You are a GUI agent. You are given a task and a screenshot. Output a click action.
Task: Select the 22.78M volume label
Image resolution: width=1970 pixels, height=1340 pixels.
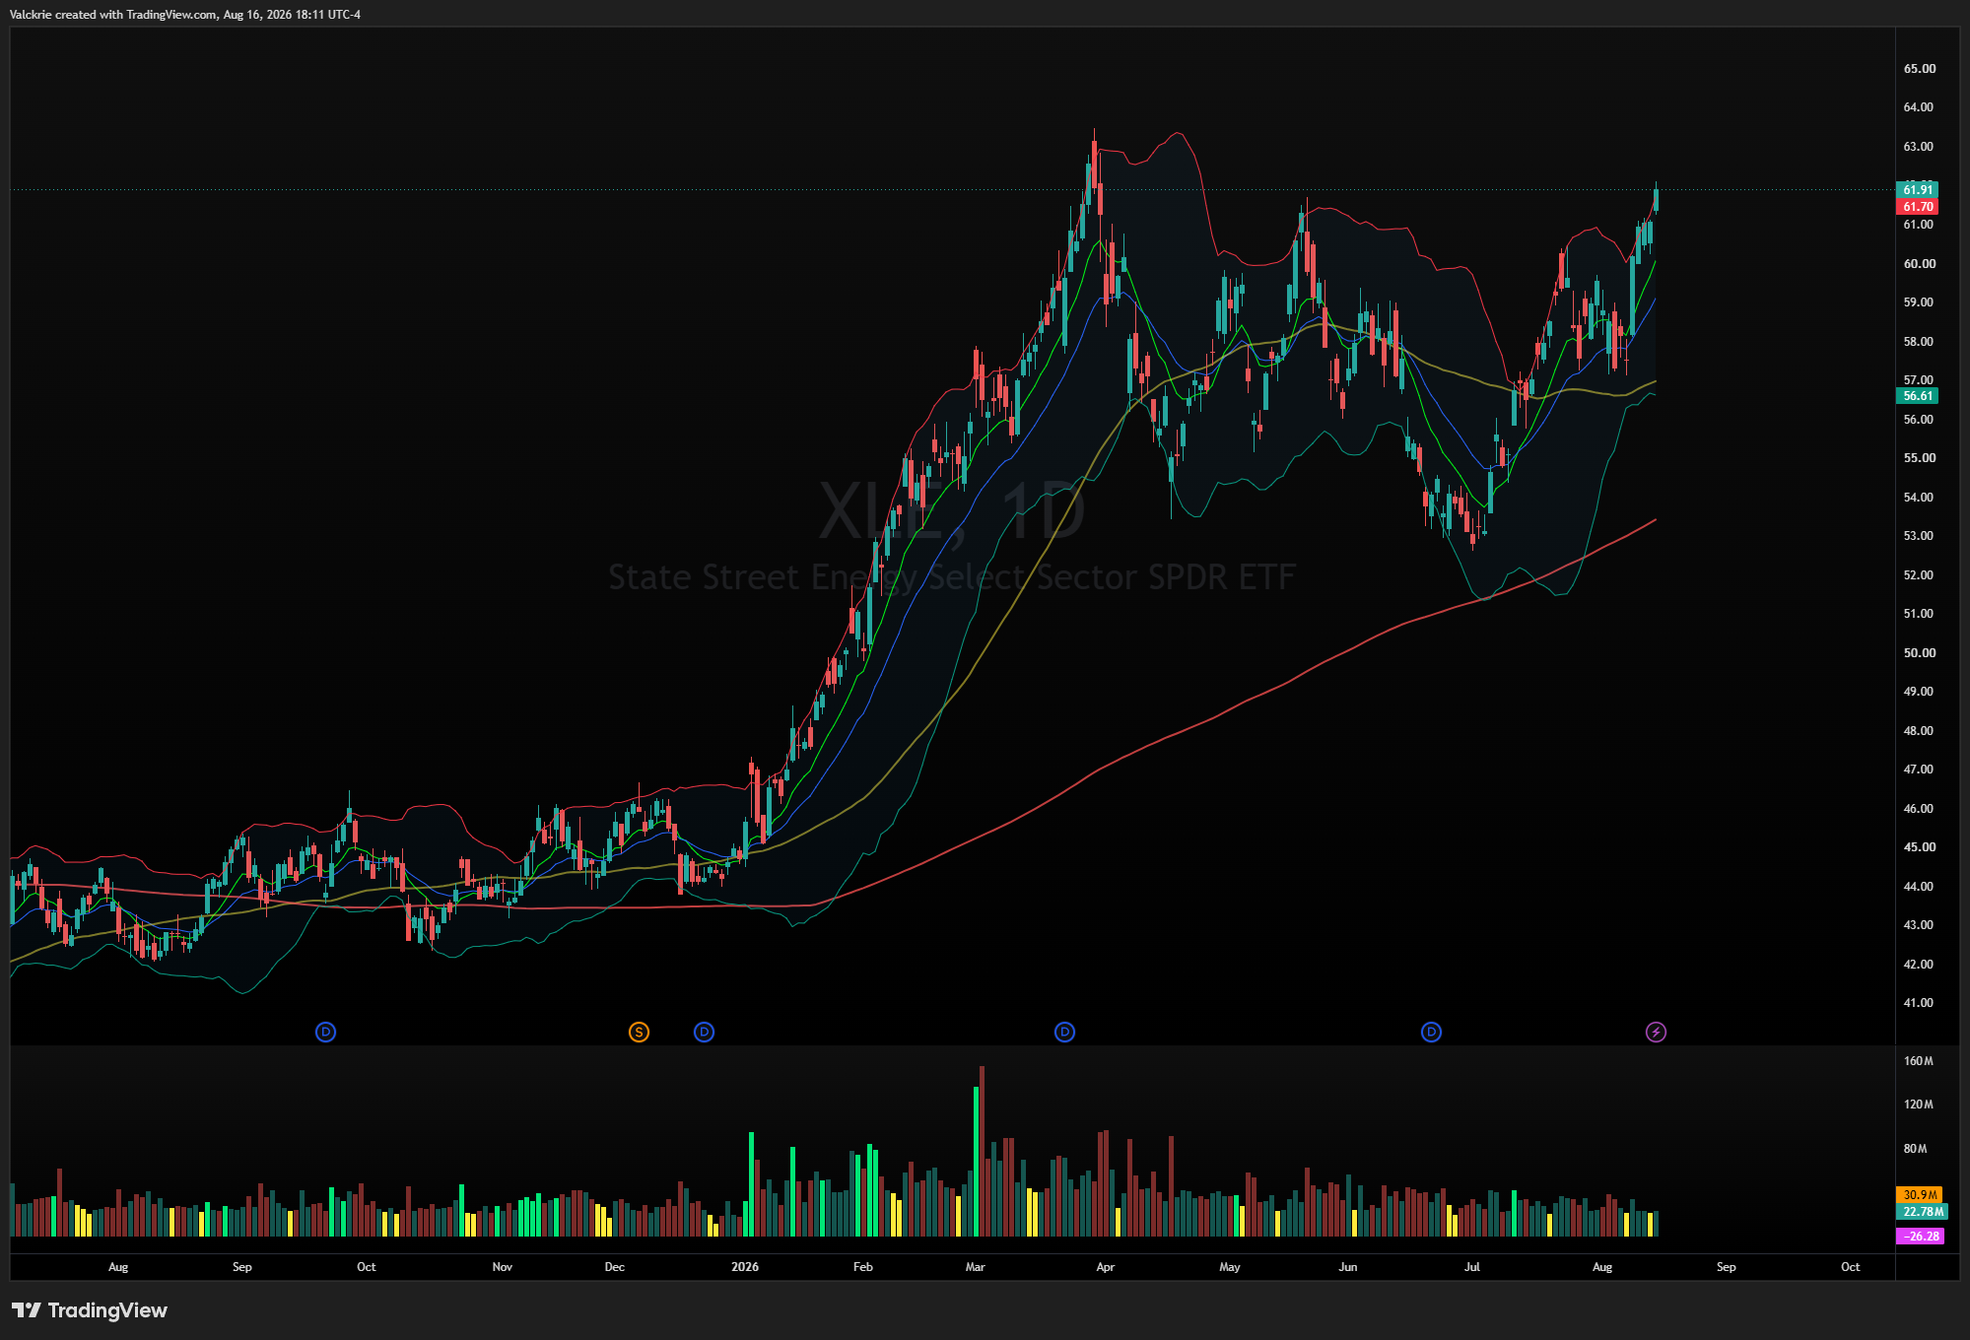click(x=1922, y=1212)
